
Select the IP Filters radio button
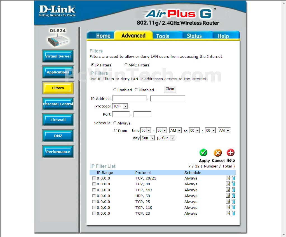pos(92,65)
